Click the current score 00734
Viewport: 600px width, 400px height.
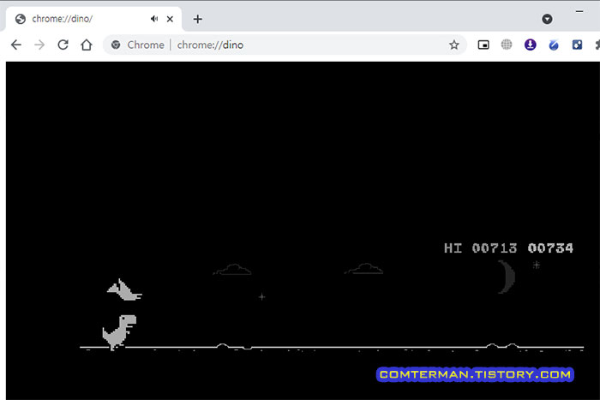pos(550,248)
